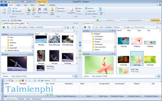Click refresh arrows icon in spacecraft pane toolbar
This screenshot has height=101, width=162.
65,27
